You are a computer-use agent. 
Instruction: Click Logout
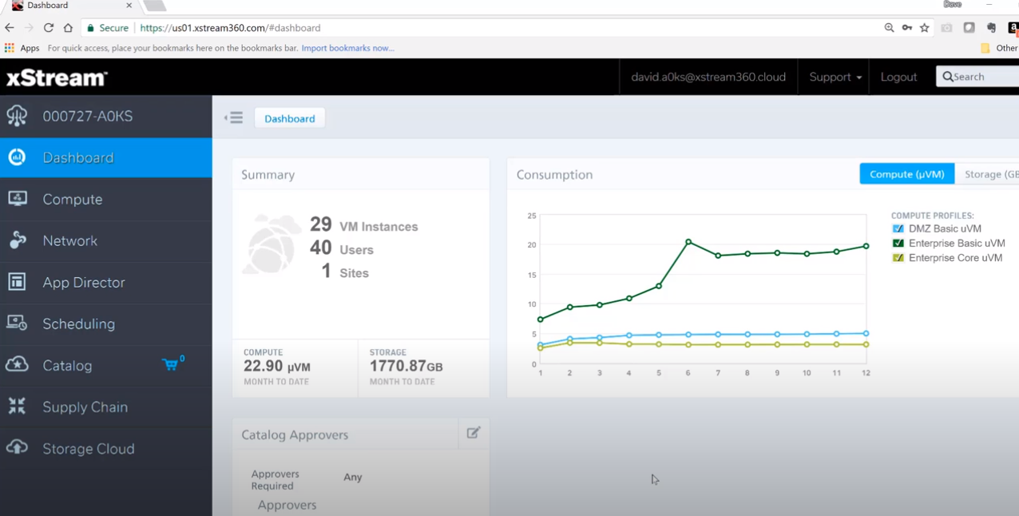point(898,77)
